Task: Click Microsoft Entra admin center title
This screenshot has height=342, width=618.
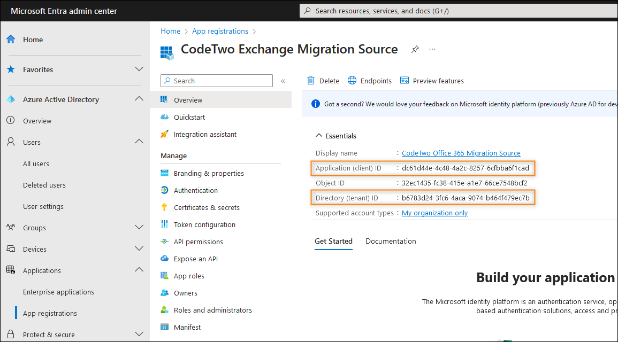Action: tap(64, 11)
